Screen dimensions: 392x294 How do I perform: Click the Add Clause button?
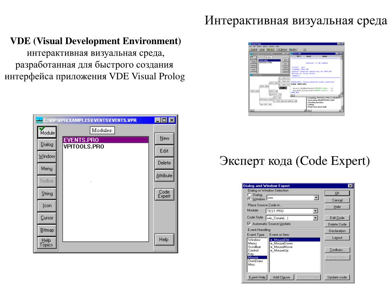click(281, 277)
